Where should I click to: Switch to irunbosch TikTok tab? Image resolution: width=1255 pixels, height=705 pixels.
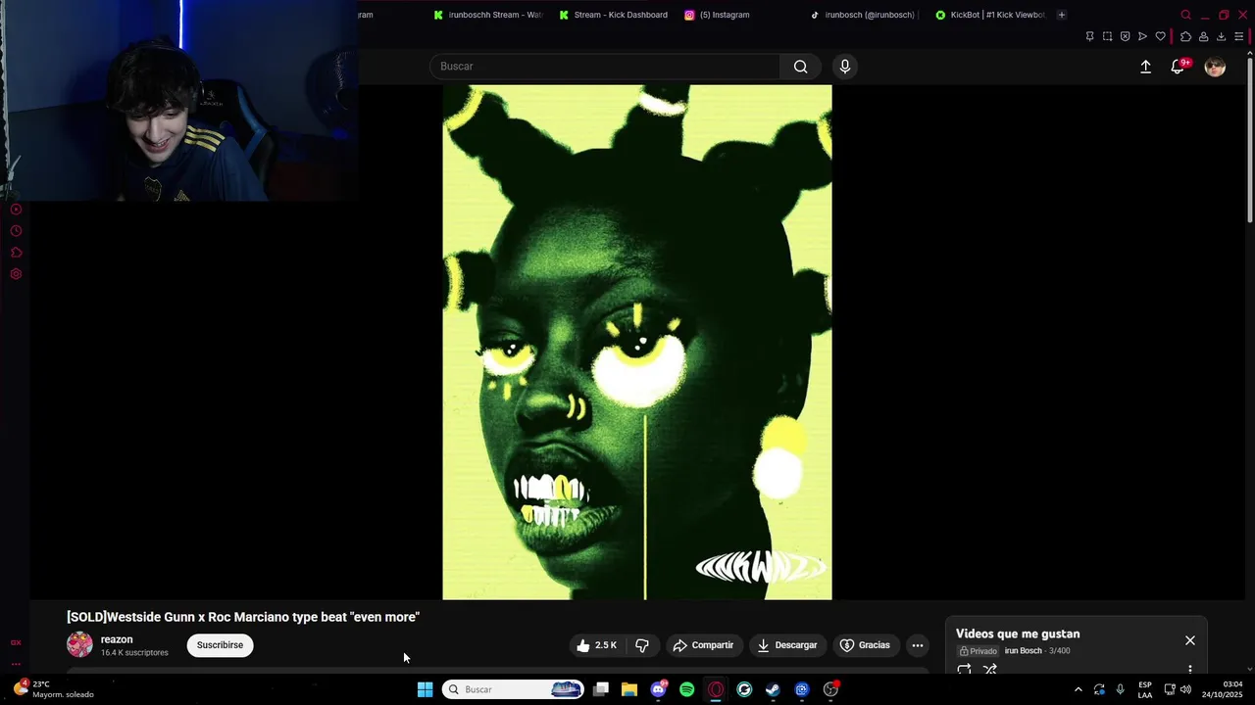[863, 15]
